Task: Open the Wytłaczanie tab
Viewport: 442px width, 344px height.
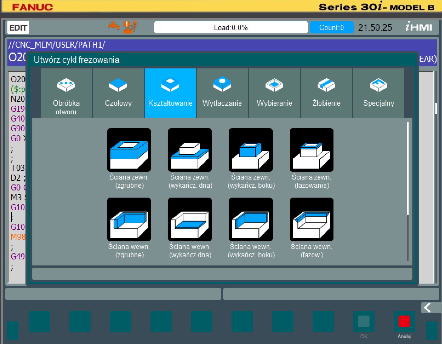Action: pos(222,93)
